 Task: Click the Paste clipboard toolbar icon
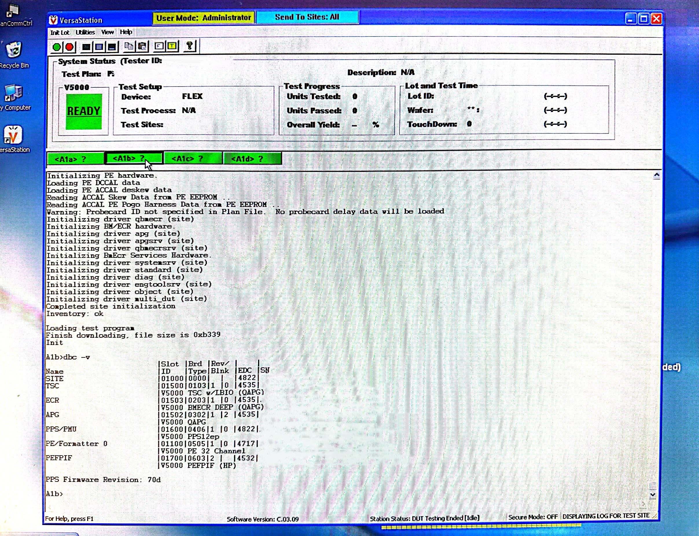143,47
